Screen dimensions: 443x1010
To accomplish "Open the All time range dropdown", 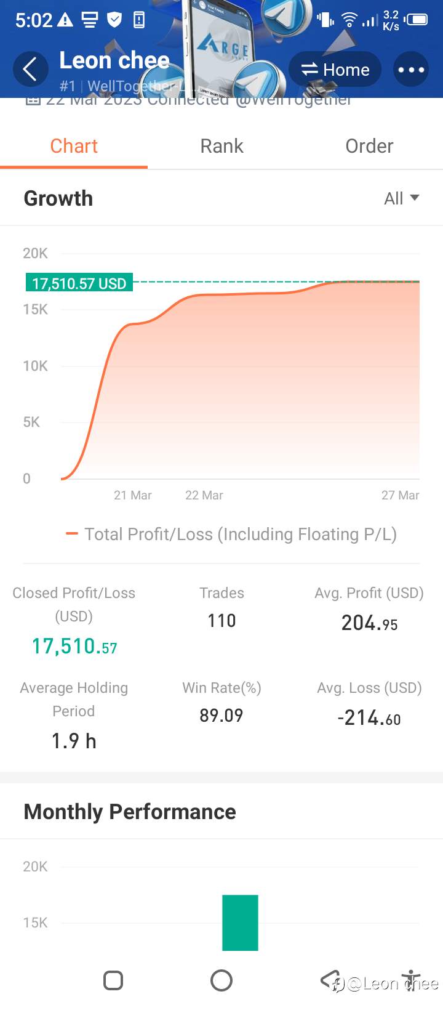I will pos(401,198).
